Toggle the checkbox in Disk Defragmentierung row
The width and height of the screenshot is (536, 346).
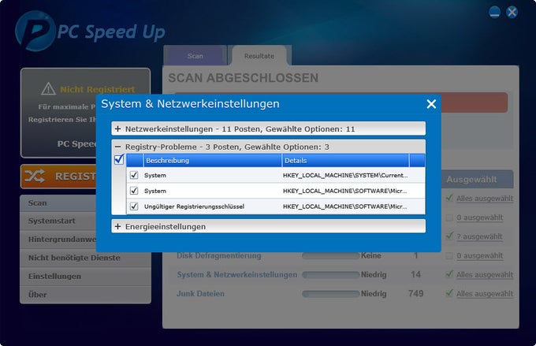coord(449,255)
